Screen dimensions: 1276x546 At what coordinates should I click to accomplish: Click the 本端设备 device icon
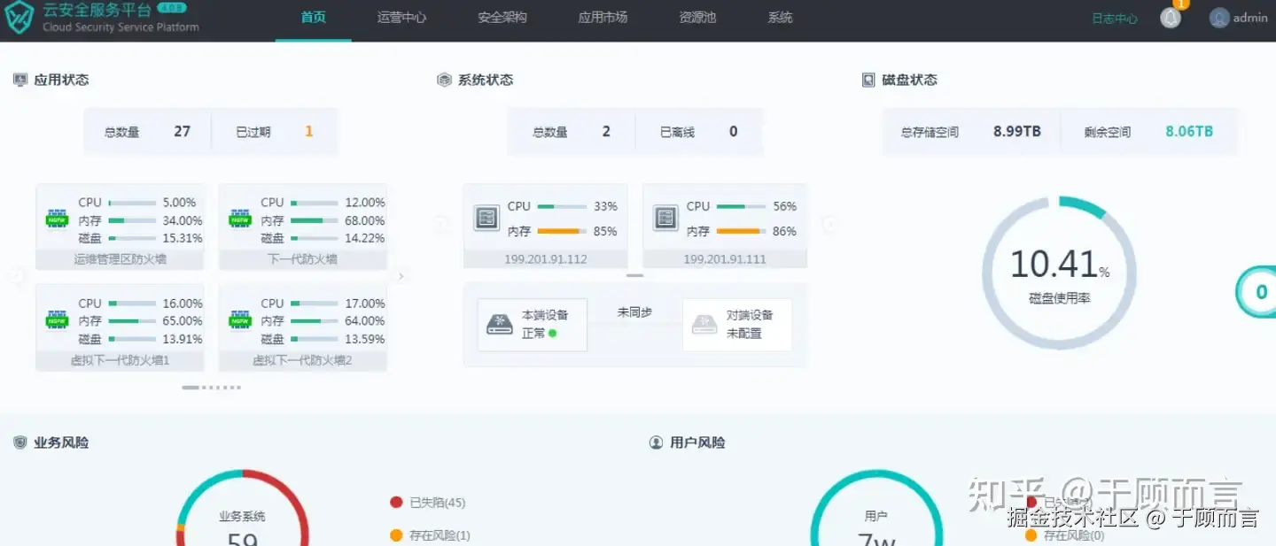500,324
